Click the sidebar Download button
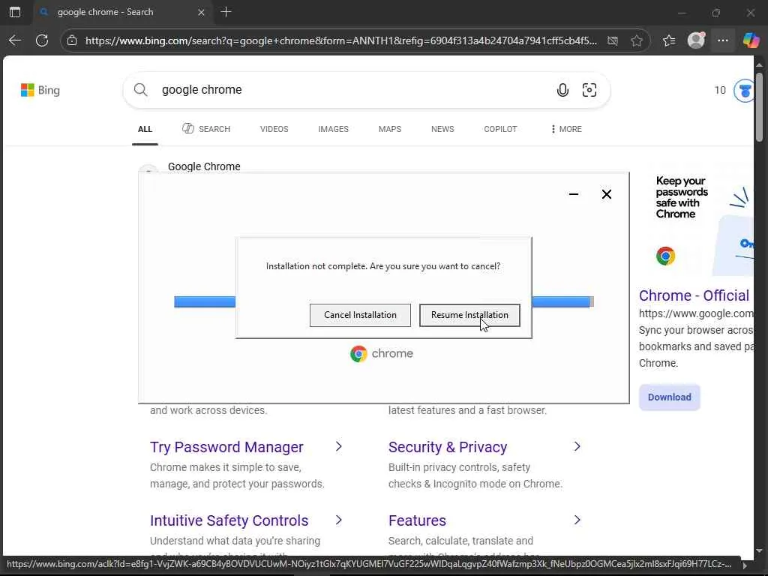Viewport: 768px width, 576px height. click(x=670, y=397)
